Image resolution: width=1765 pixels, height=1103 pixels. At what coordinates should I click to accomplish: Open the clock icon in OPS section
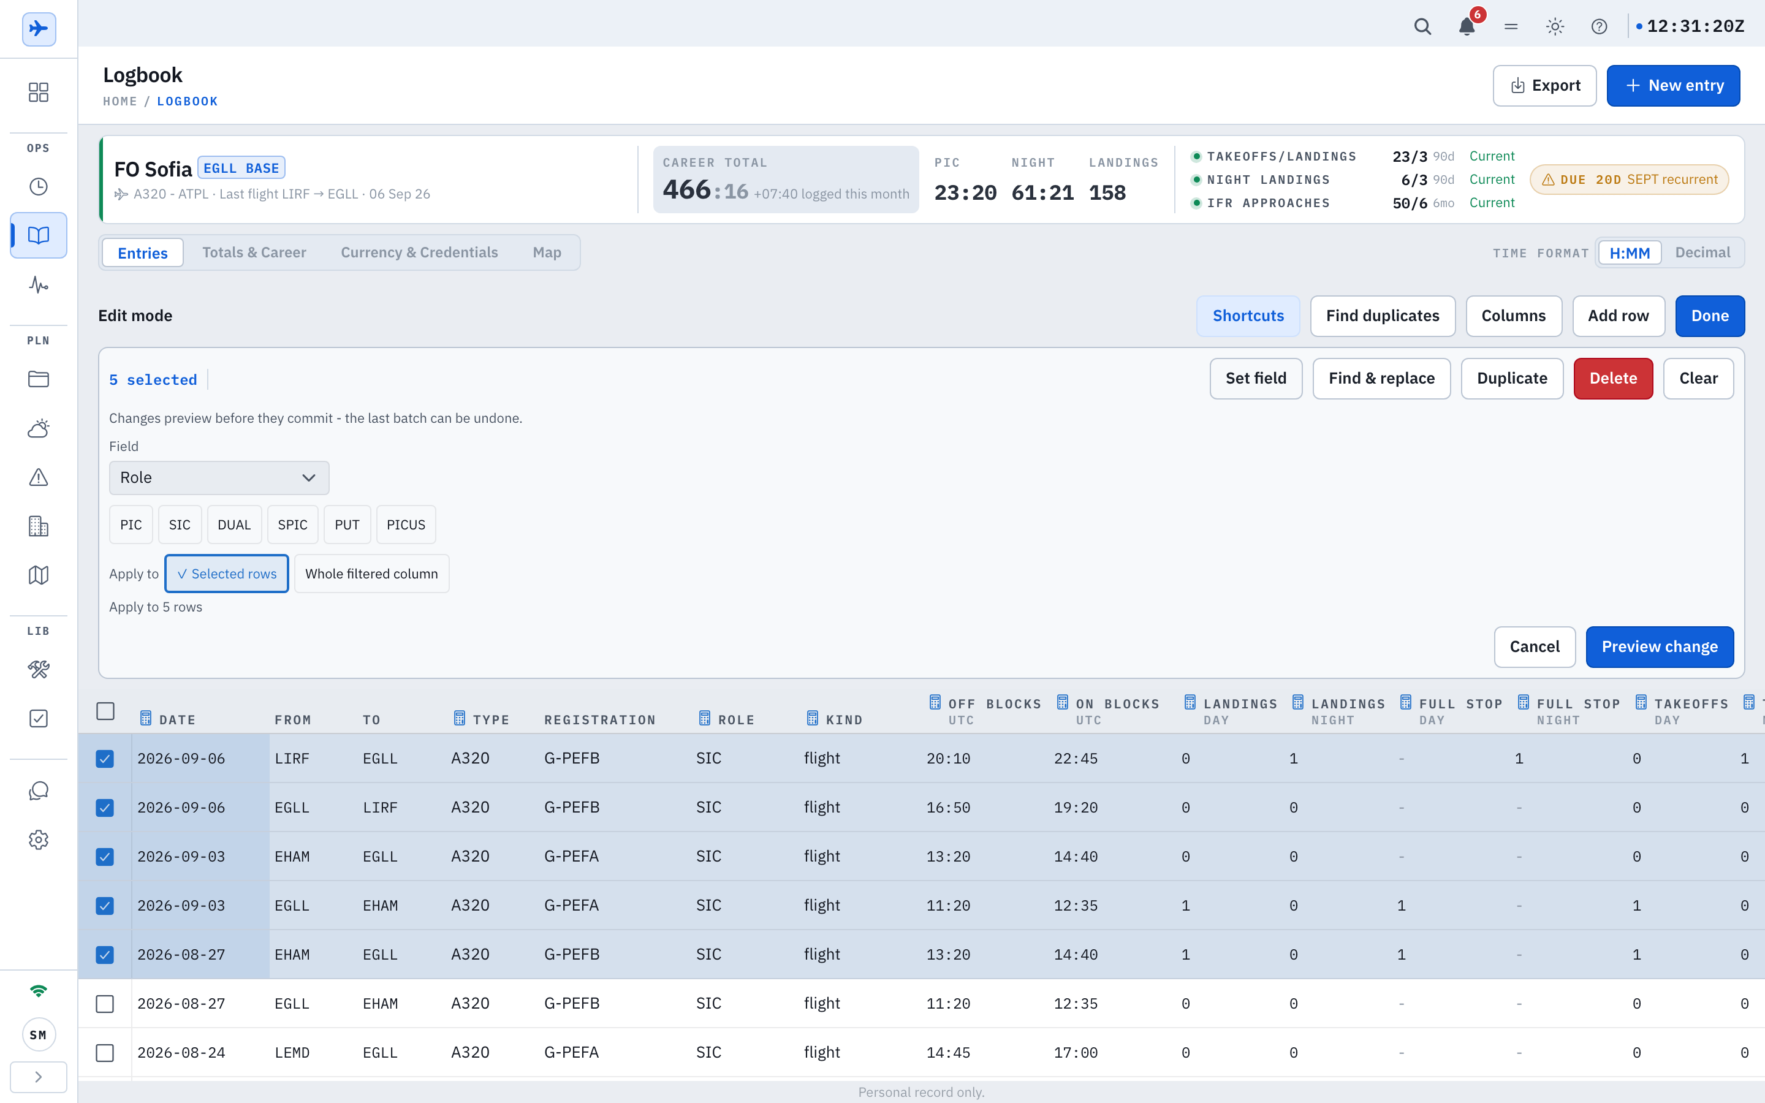pyautogui.click(x=39, y=187)
